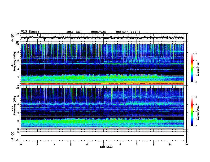This screenshot has height=162, width=210.
Task: Click the ch.1 frequency axis "6" tick label
Action: (19, 61)
